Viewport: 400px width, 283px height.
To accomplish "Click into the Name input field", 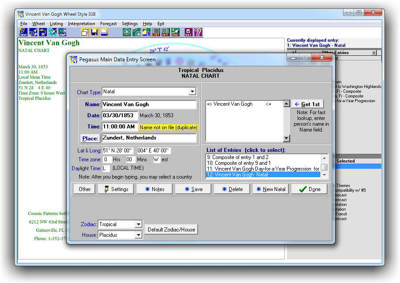I will tap(149, 104).
